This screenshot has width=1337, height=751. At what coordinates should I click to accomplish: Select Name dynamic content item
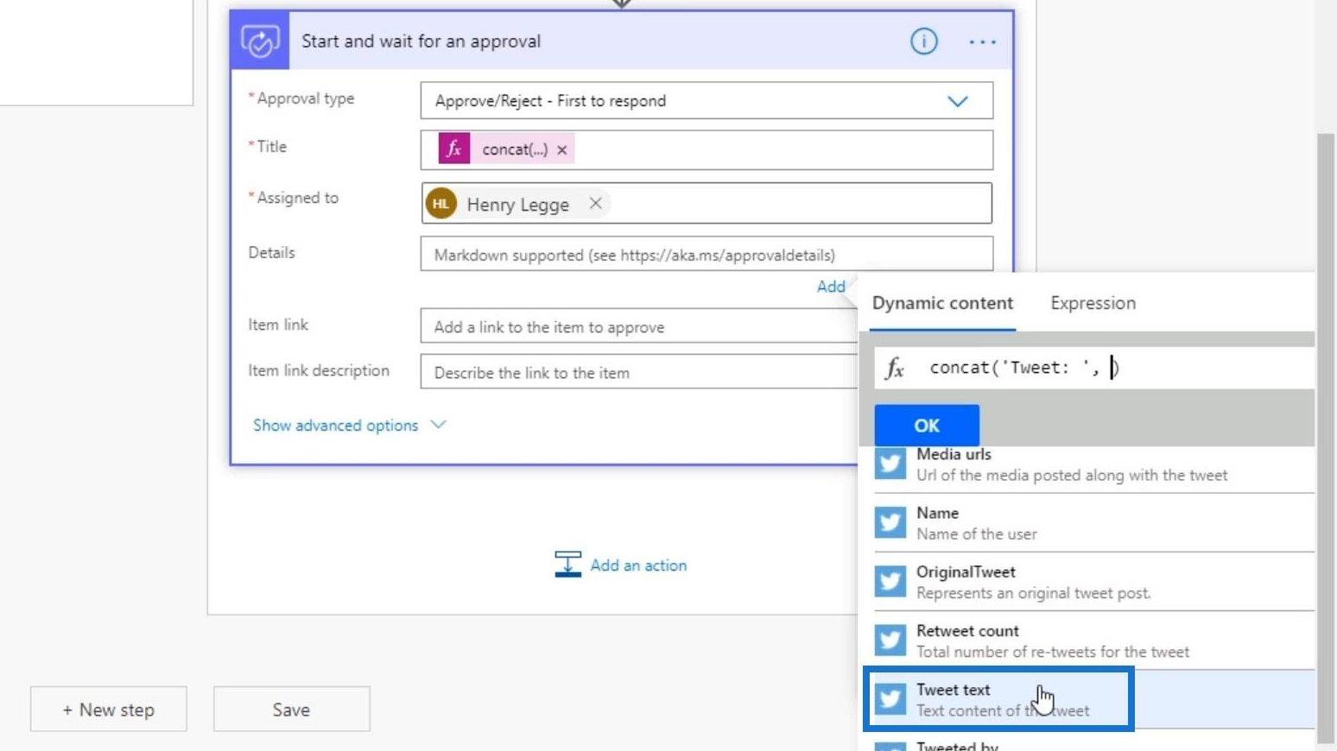[x=1094, y=523]
